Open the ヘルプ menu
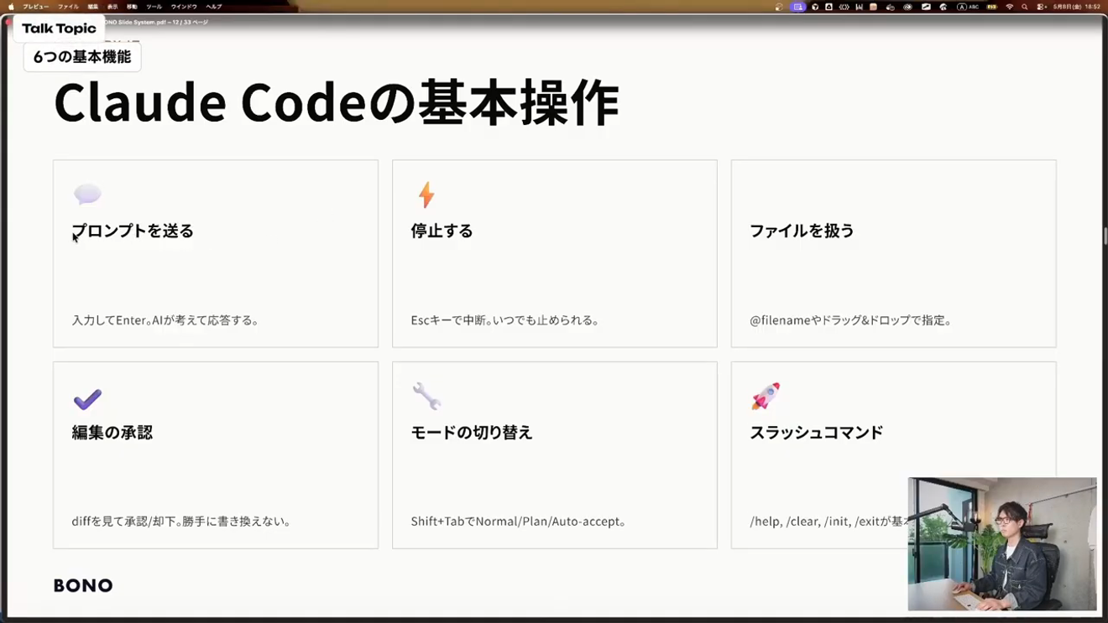The height and width of the screenshot is (623, 1108). 214,7
